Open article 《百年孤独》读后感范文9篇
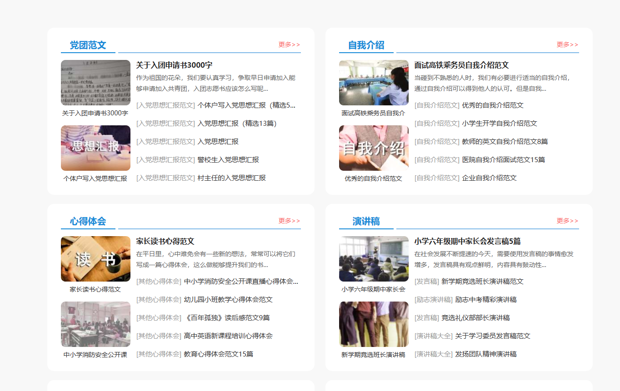This screenshot has width=620, height=391. 227,318
